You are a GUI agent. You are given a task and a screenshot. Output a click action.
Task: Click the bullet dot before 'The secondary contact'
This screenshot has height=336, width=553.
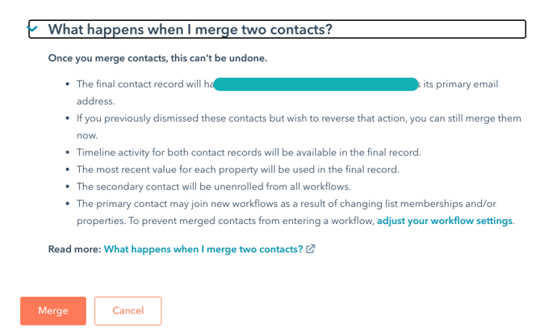coord(68,187)
